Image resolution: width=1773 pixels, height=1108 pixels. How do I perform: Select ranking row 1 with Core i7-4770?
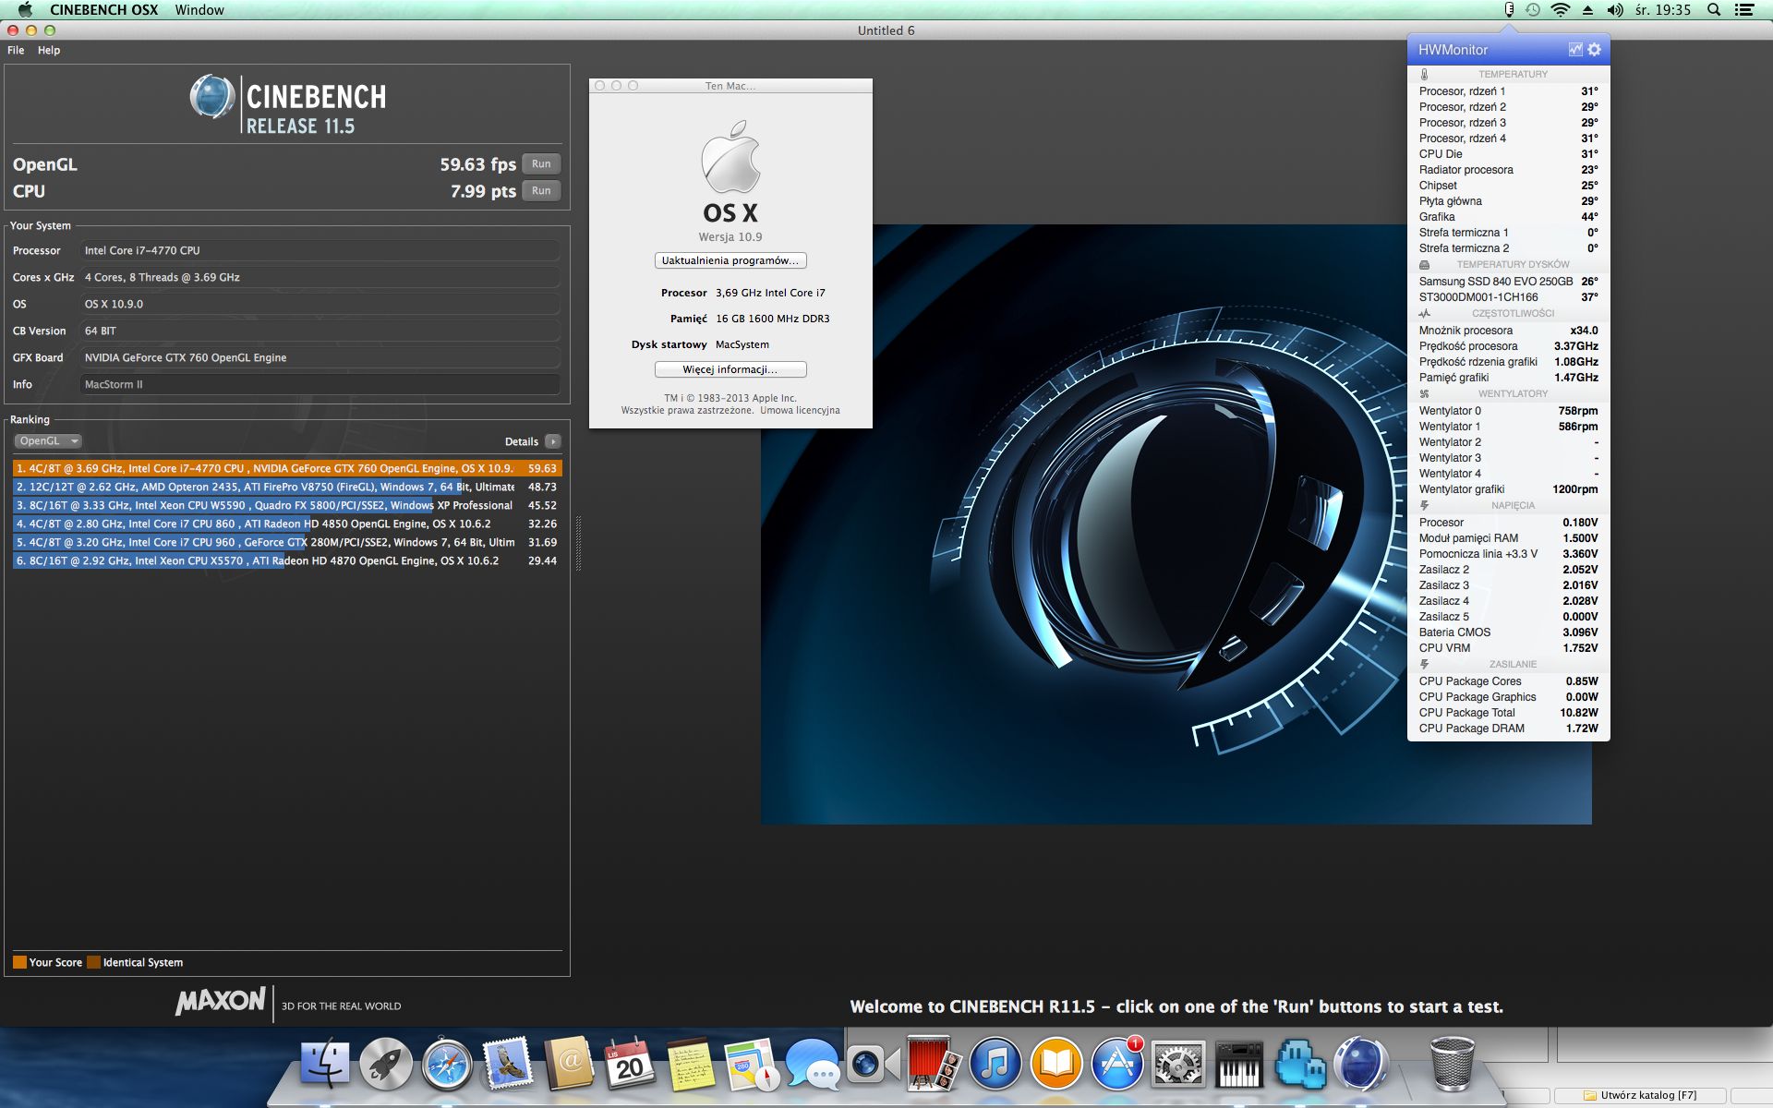click(287, 468)
